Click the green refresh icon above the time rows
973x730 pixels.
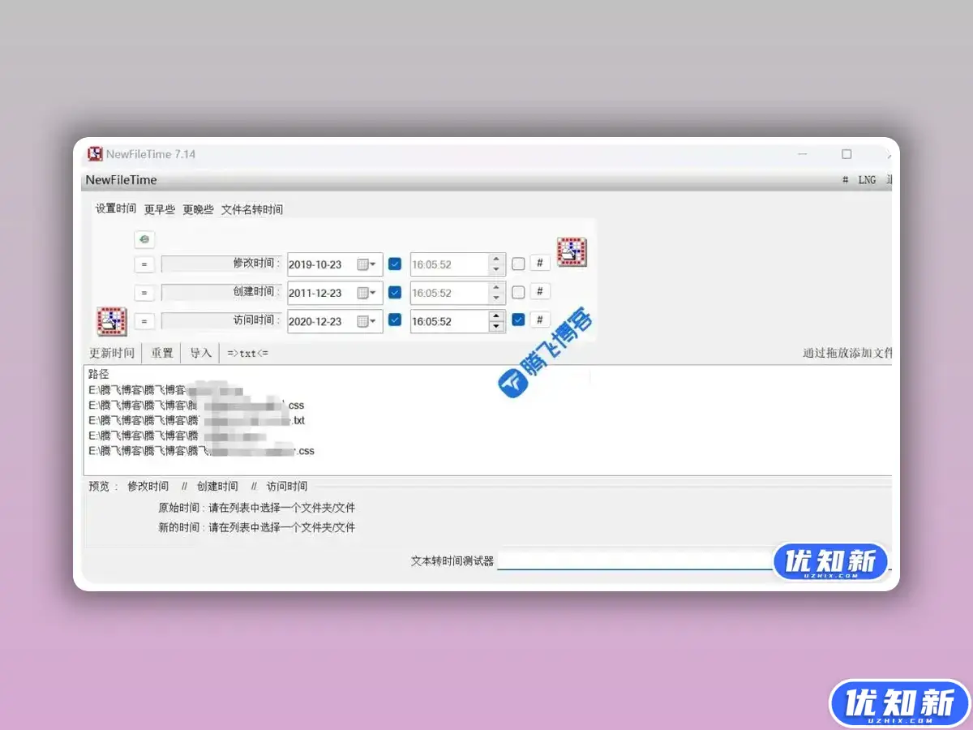(x=144, y=239)
